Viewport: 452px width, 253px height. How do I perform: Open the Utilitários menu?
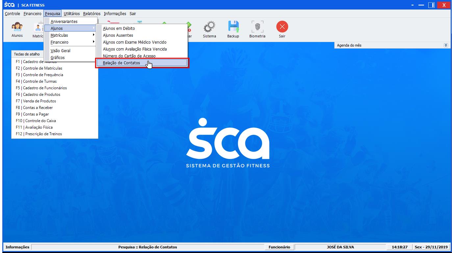pos(72,14)
